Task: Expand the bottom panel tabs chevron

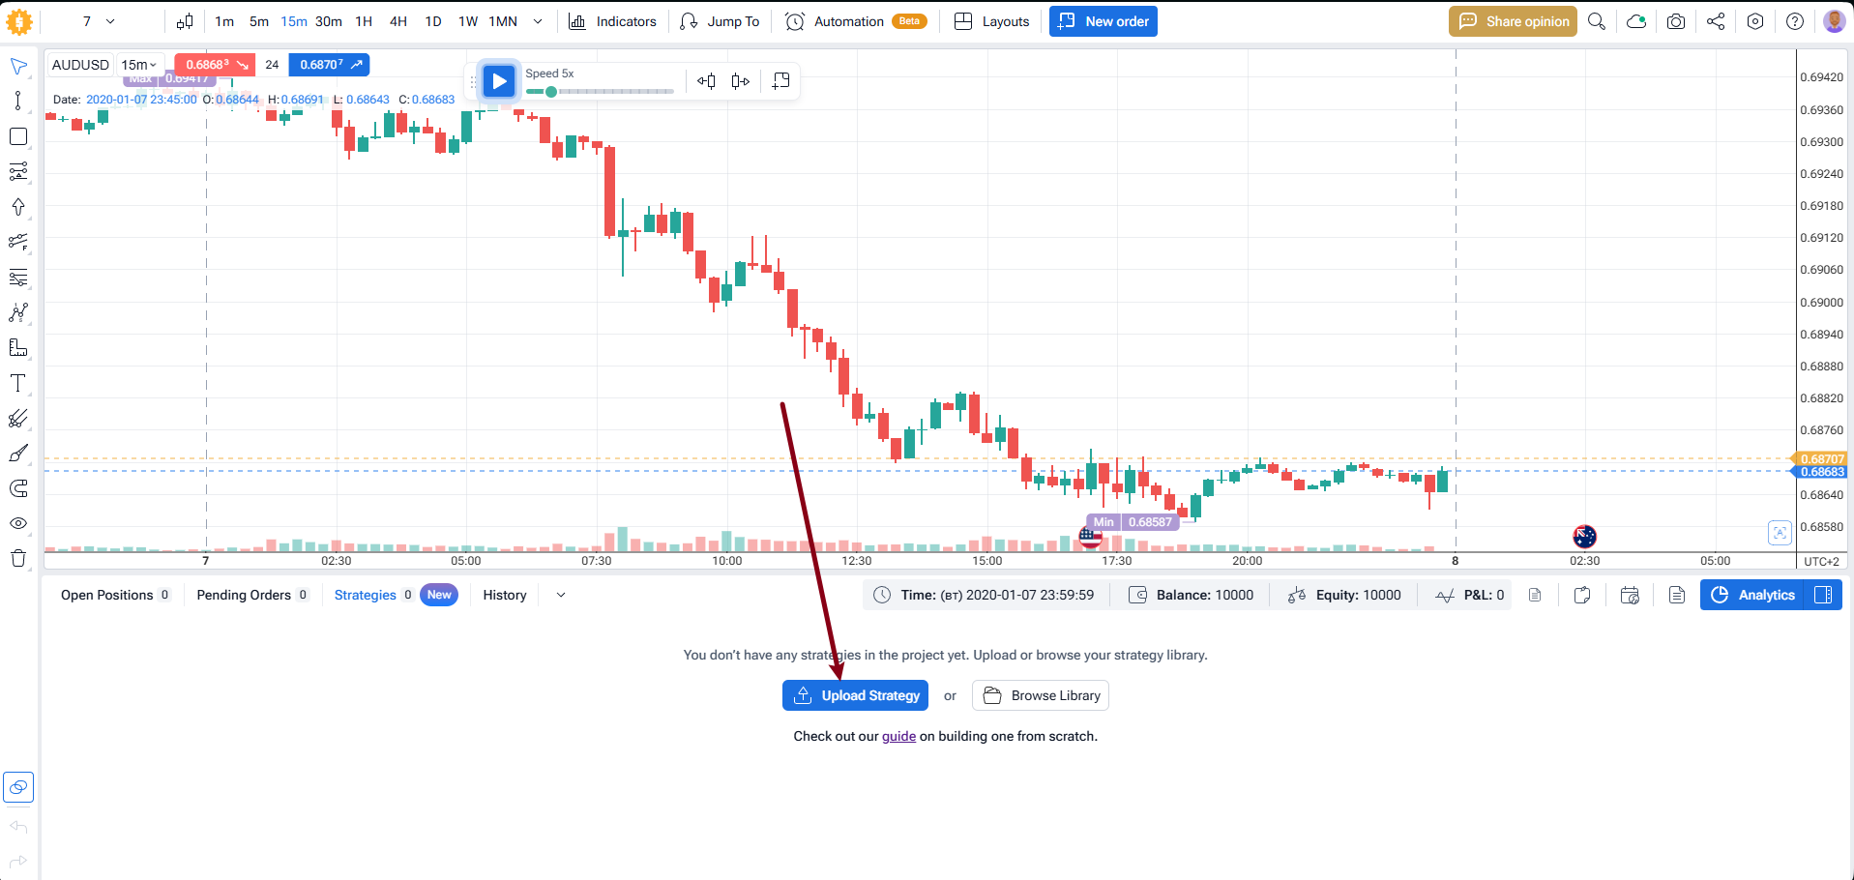Action: 561,595
